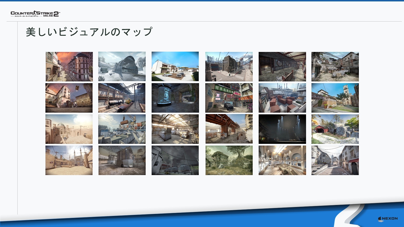The image size is (404, 227).
Task: Pick the dusk town with hanging lantern thumbnail
Action: (x=69, y=98)
